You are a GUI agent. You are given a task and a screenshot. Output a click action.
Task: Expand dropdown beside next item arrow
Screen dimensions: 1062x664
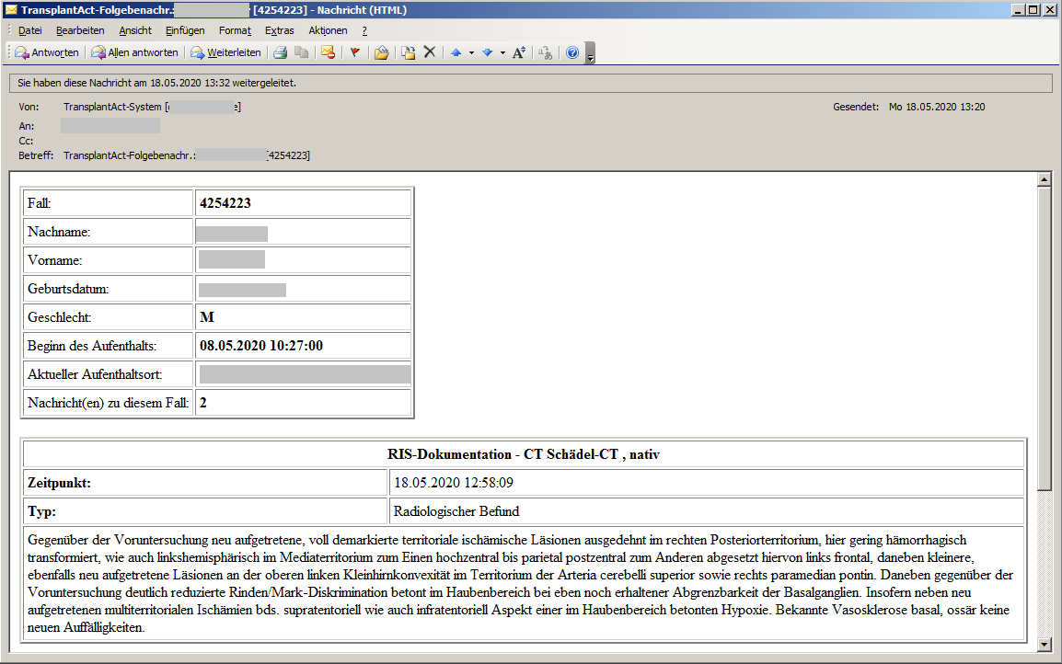point(502,52)
